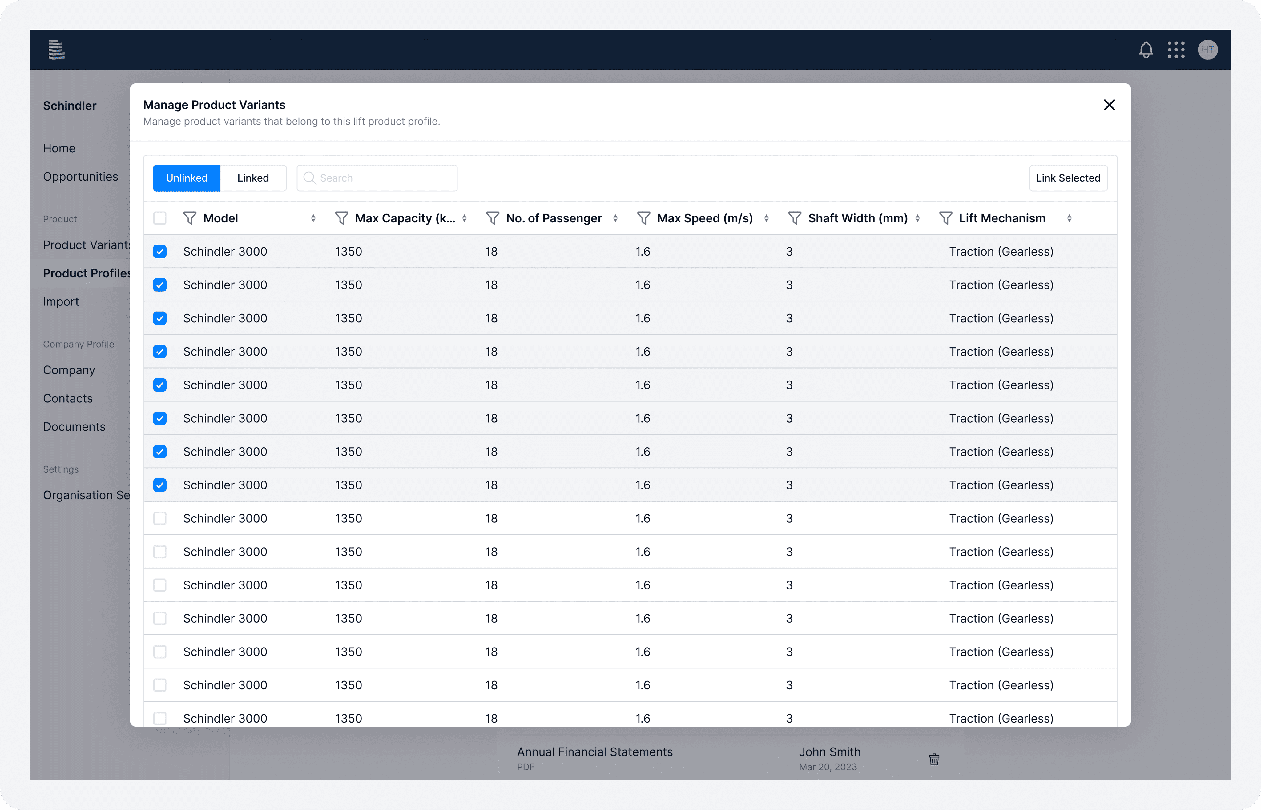Click the notification bell icon
This screenshot has height=810, width=1261.
1146,50
